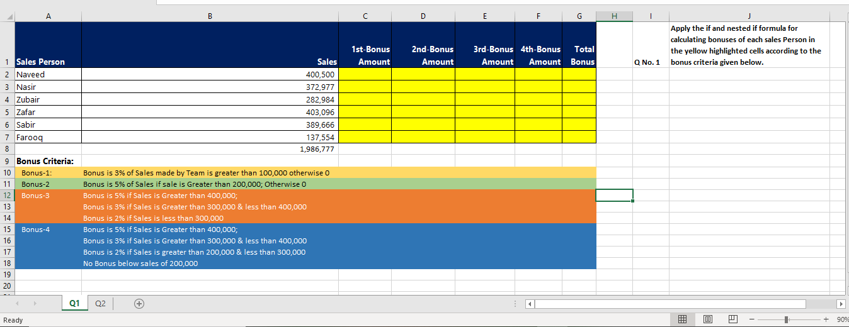
Task: Click the horizontal scrollbar track
Action: [671, 304]
